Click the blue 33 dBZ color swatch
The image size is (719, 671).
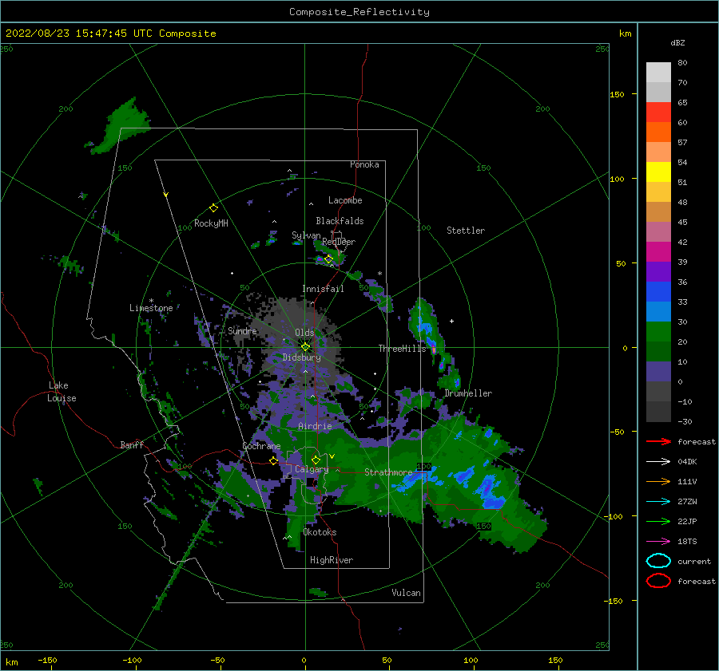tap(658, 291)
